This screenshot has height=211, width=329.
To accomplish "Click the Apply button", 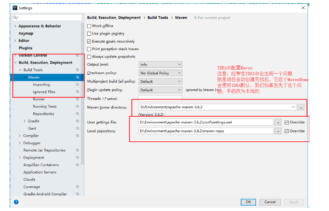I will tap(294, 202).
